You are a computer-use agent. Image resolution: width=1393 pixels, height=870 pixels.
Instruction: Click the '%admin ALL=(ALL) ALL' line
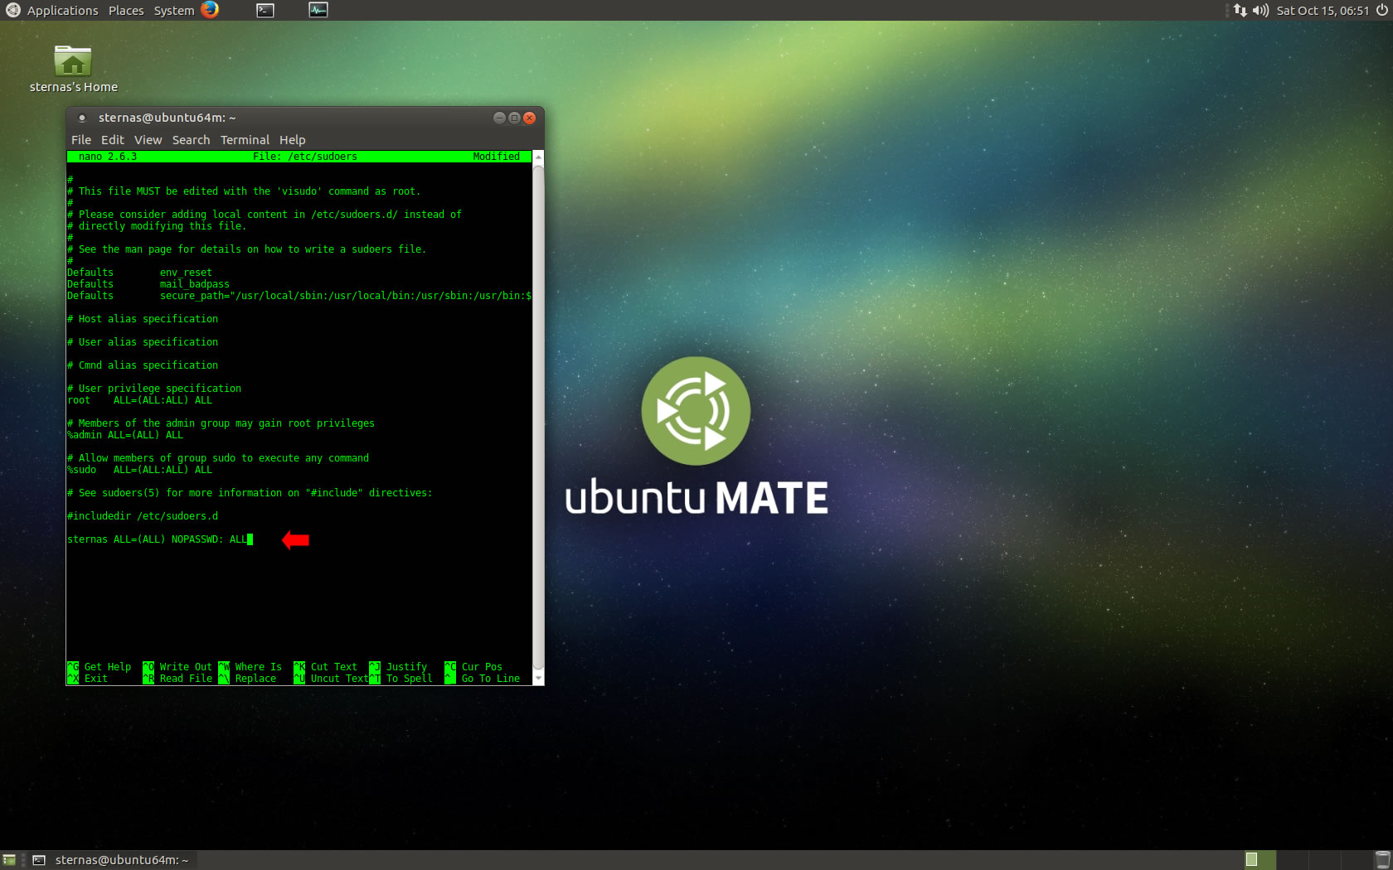(x=125, y=435)
